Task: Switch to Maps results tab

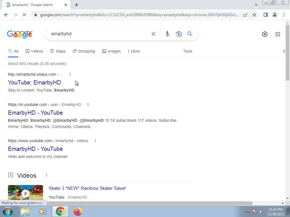Action: [58, 51]
